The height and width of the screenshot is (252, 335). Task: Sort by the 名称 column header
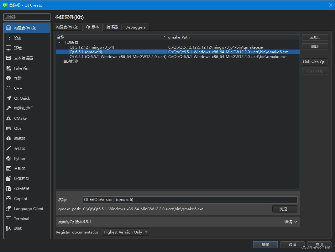tap(111, 37)
